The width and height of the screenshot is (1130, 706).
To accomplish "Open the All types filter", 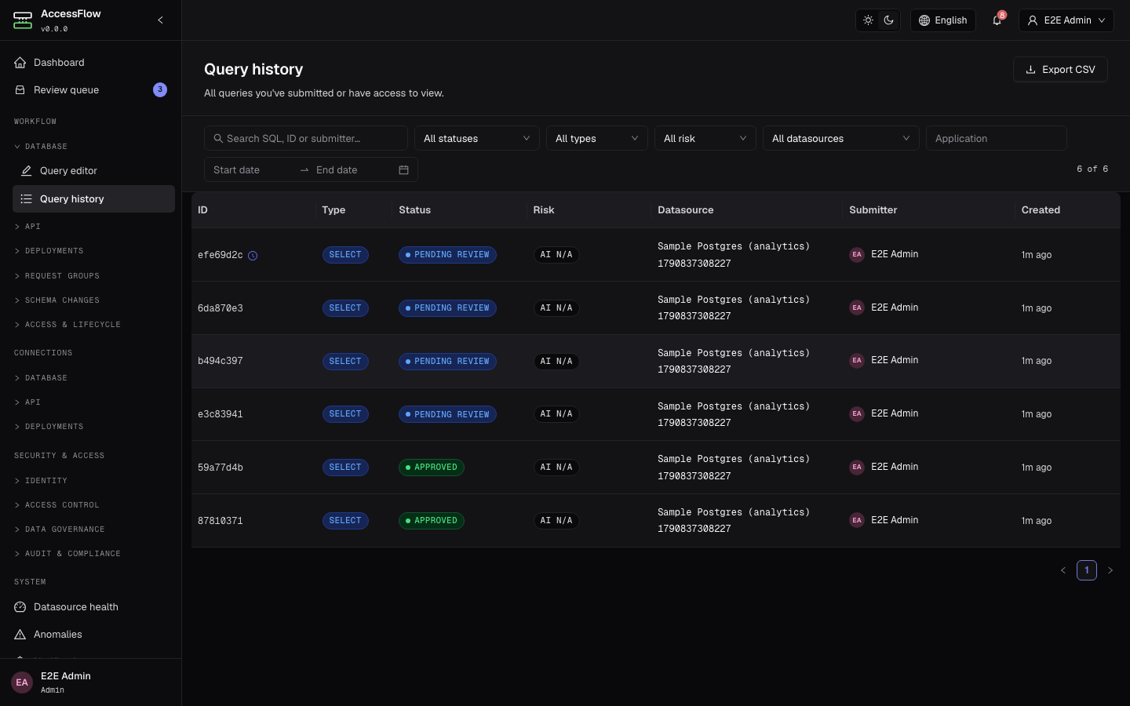I will tap(597, 138).
